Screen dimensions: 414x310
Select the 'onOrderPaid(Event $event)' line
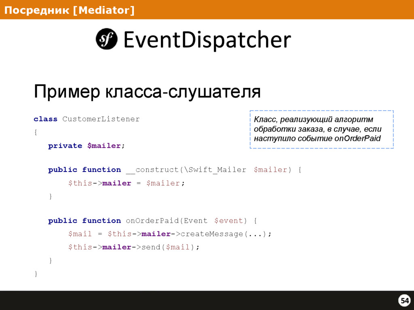152,221
